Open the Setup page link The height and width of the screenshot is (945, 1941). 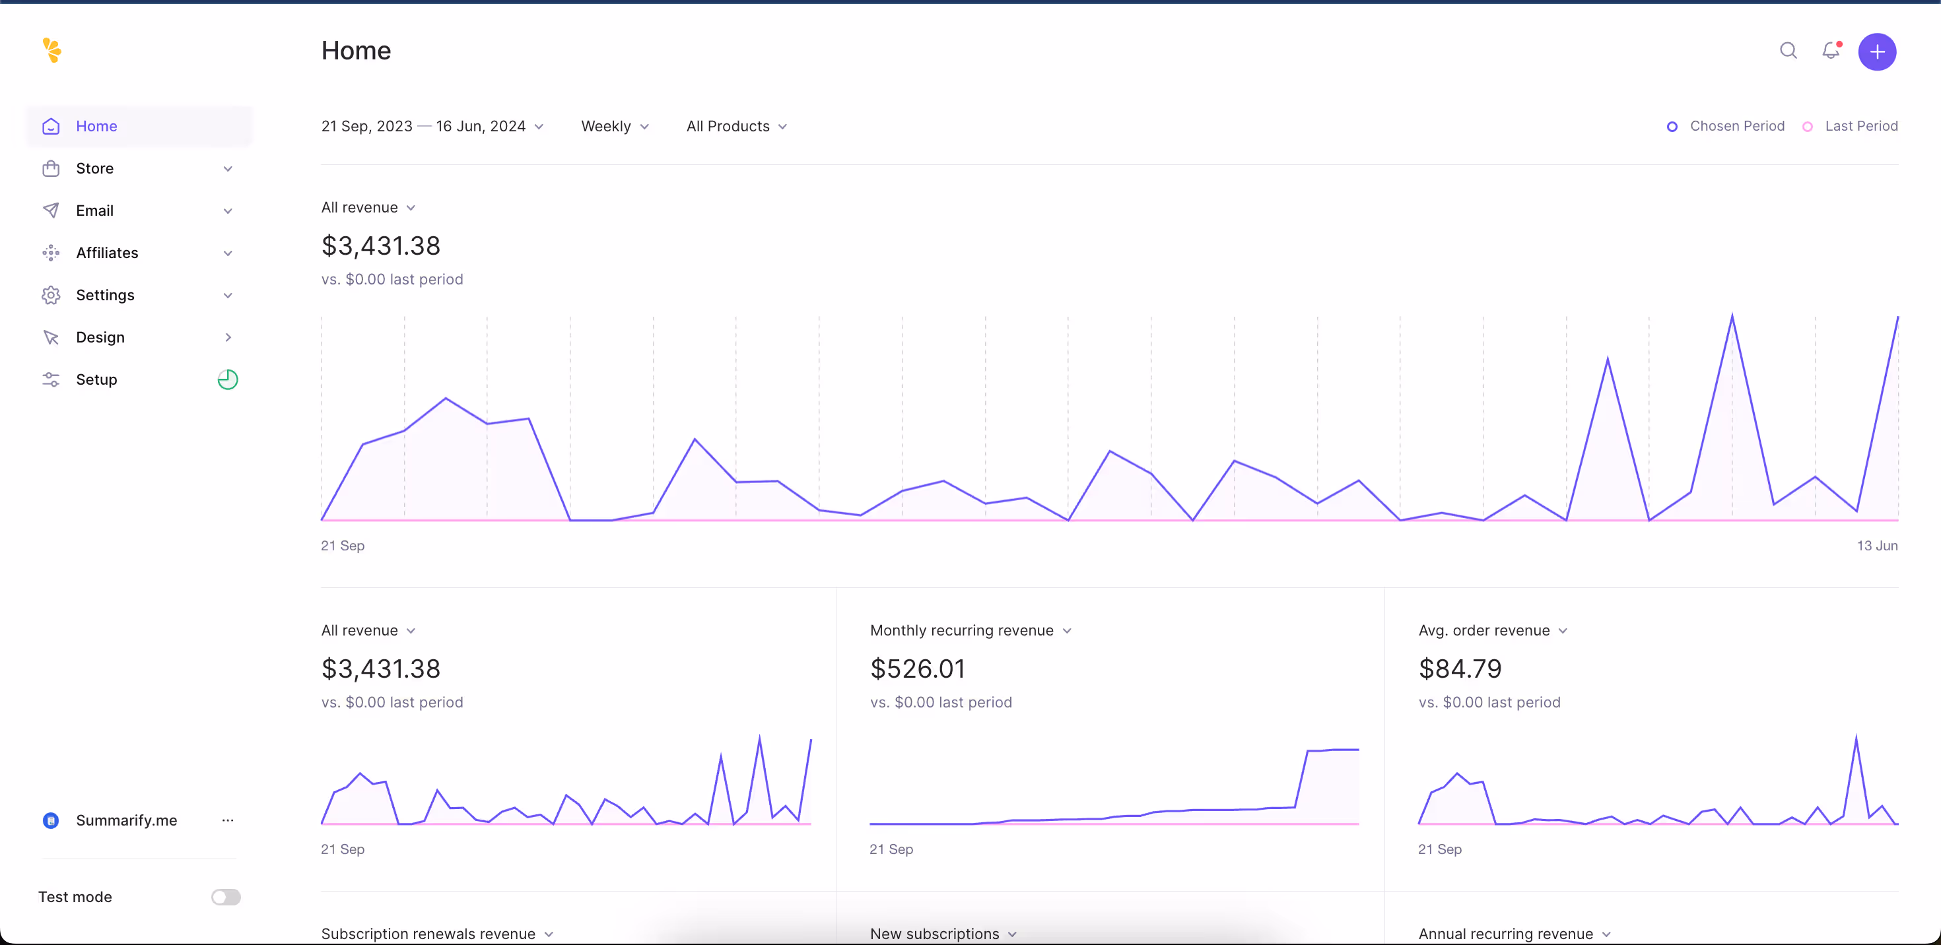[x=96, y=379]
